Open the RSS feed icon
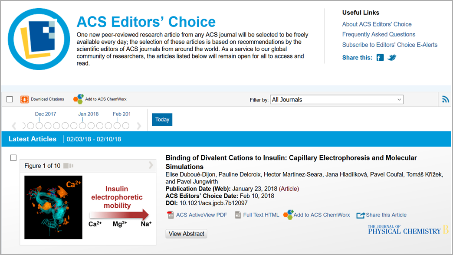This screenshot has width=453, height=255. pos(446,99)
